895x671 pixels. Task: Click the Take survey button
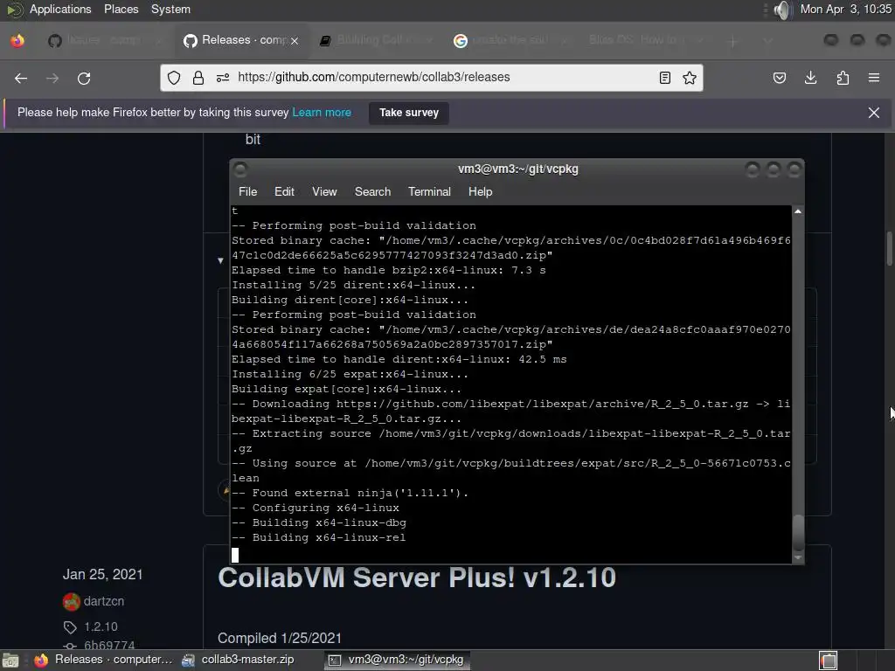coord(409,113)
